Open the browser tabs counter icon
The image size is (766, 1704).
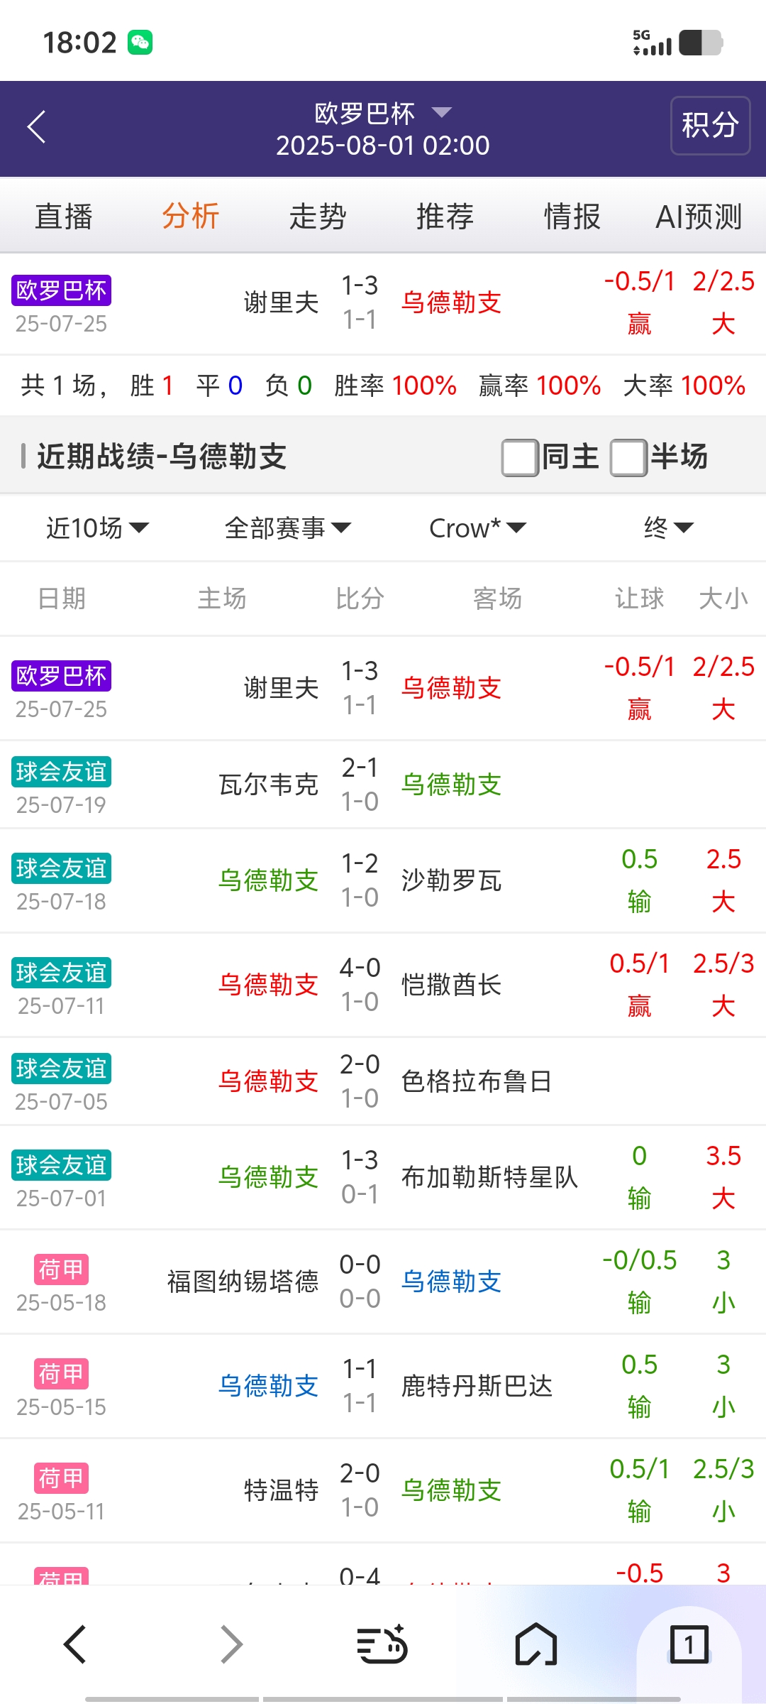tap(689, 1644)
